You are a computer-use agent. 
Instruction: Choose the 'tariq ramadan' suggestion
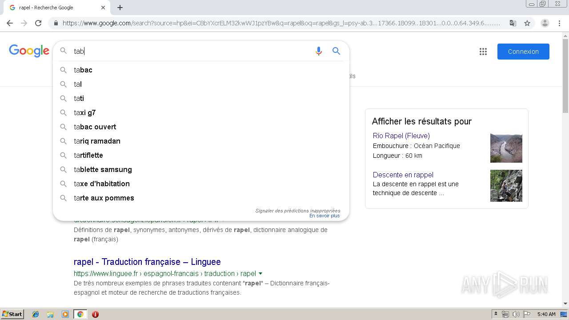[x=201, y=141]
